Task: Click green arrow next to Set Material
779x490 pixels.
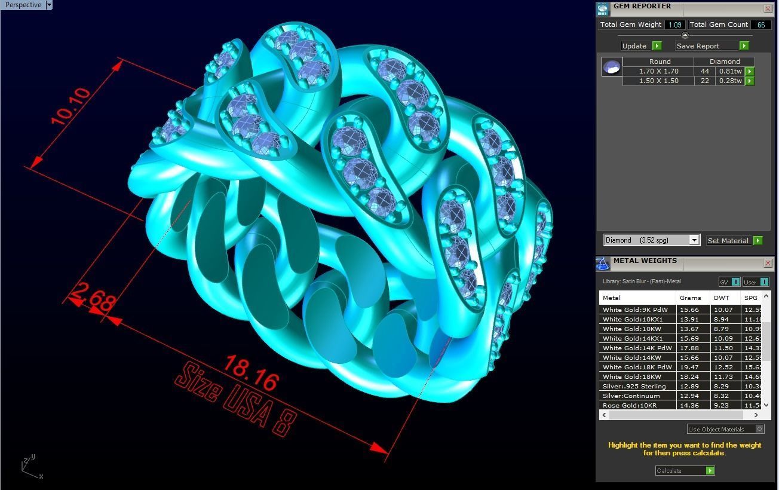Action: pyautogui.click(x=757, y=240)
